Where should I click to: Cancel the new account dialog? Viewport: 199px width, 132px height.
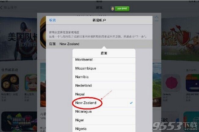tap(52, 20)
